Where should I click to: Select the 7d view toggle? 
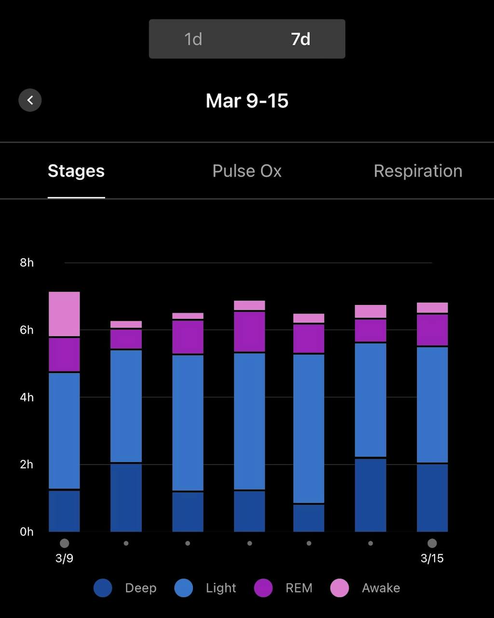300,39
